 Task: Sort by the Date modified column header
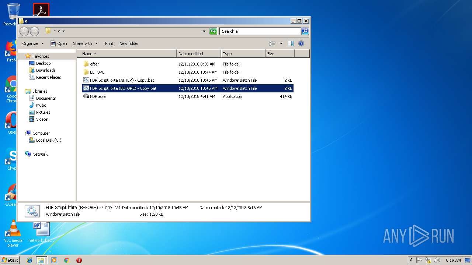(x=199, y=54)
